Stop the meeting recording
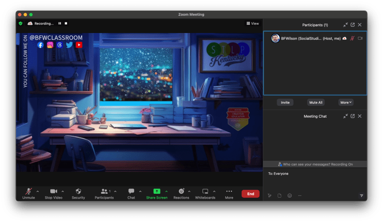This screenshot has width=383, height=222. pos(66,23)
